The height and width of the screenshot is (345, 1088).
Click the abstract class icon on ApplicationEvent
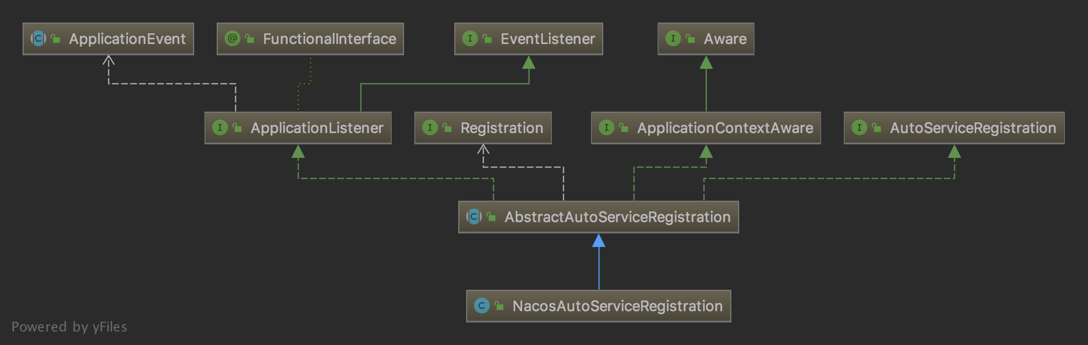[x=38, y=39]
